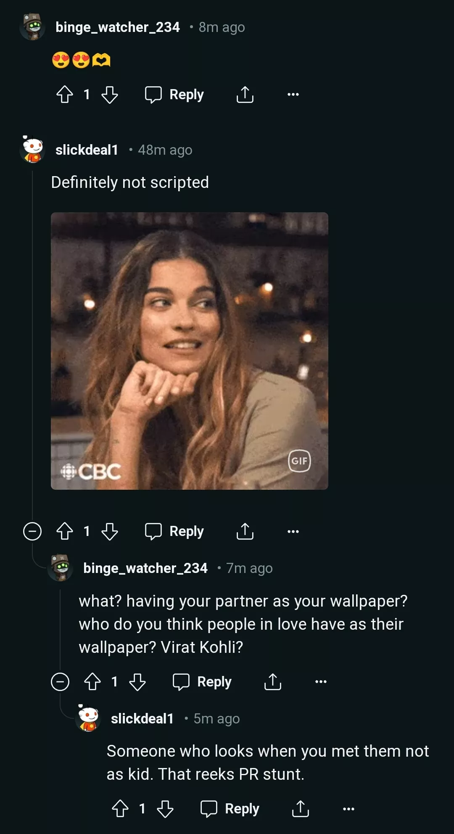Share the emoji comment

[245, 95]
